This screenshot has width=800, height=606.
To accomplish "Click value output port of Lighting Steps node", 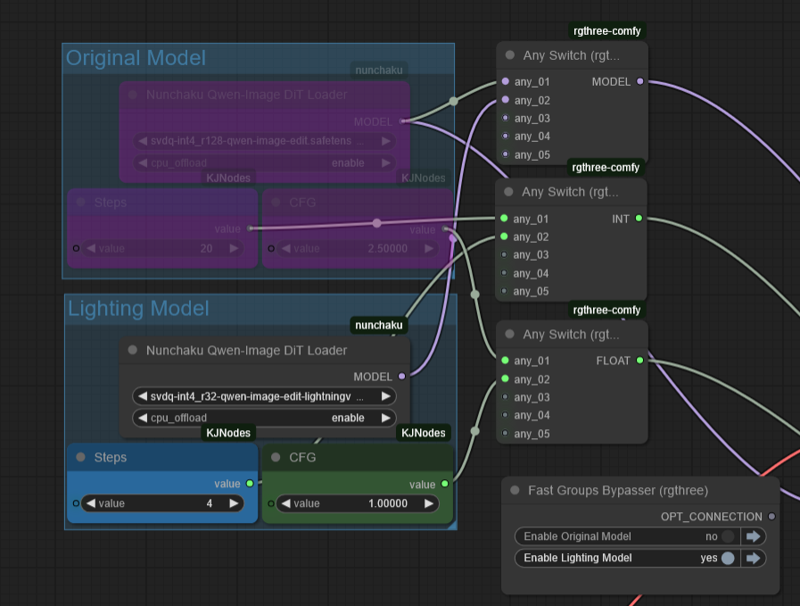I will [x=250, y=484].
